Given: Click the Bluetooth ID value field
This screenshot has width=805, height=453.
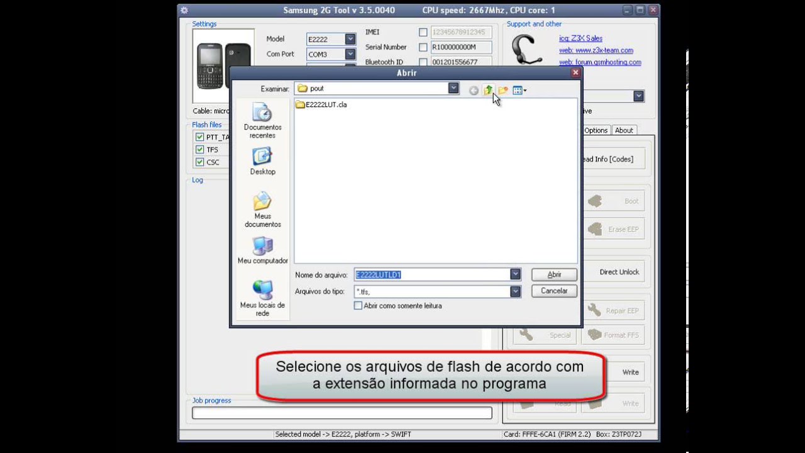Looking at the screenshot, I should click(461, 62).
